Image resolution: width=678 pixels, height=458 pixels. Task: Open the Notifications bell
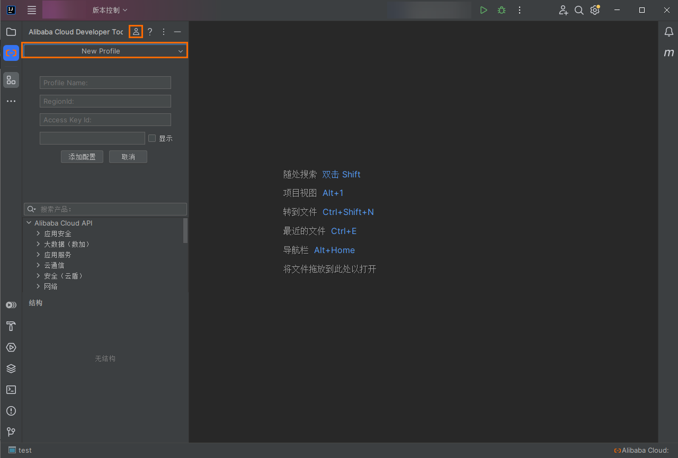tap(669, 32)
